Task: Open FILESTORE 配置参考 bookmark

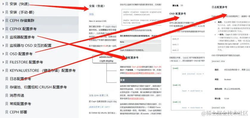Action: 26,62
